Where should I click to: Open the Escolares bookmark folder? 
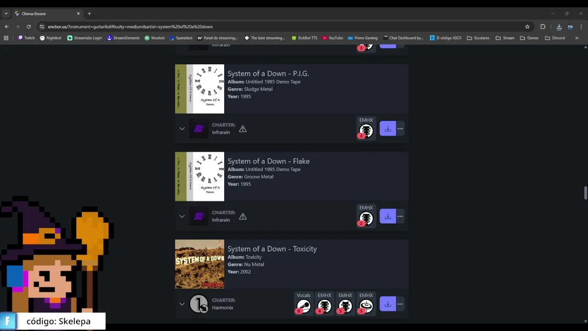(x=478, y=38)
